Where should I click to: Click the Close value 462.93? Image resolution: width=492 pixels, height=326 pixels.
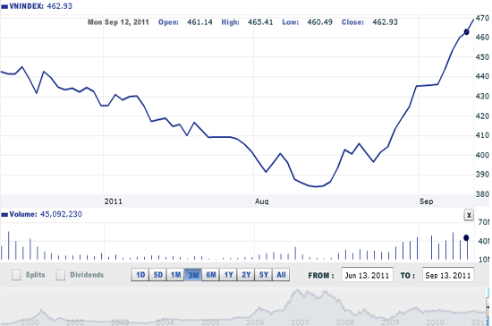(385, 22)
